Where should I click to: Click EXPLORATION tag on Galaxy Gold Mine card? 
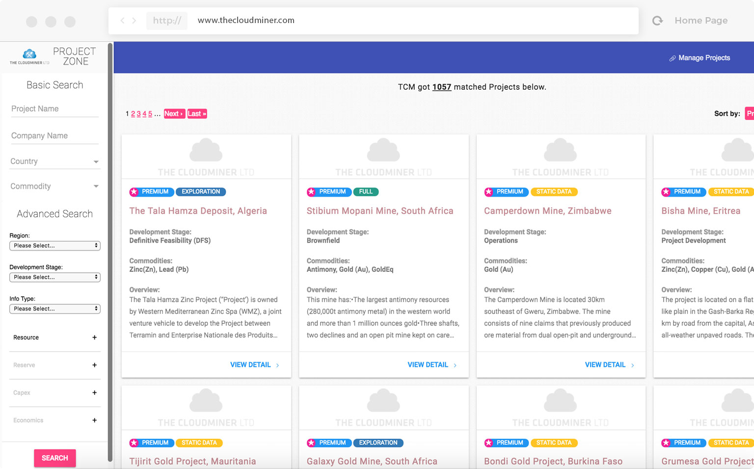(x=378, y=443)
